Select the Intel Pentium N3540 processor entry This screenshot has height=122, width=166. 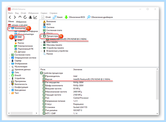click(x=66, y=39)
